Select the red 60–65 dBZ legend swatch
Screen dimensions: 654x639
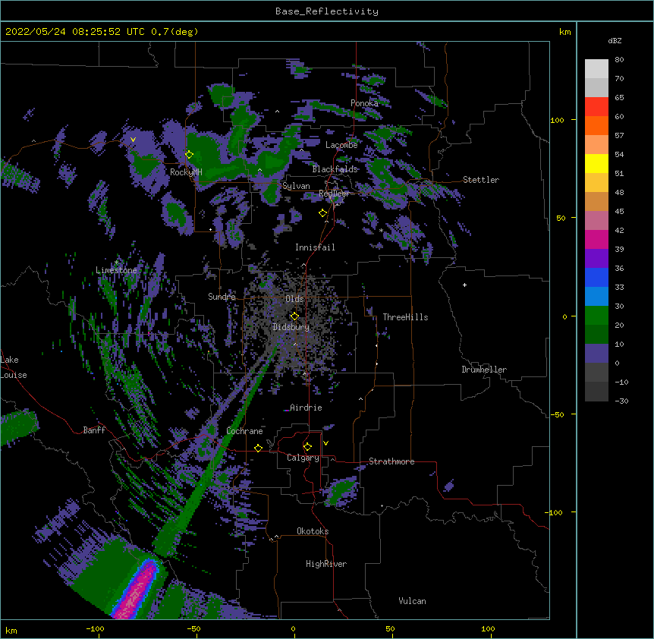click(596, 107)
